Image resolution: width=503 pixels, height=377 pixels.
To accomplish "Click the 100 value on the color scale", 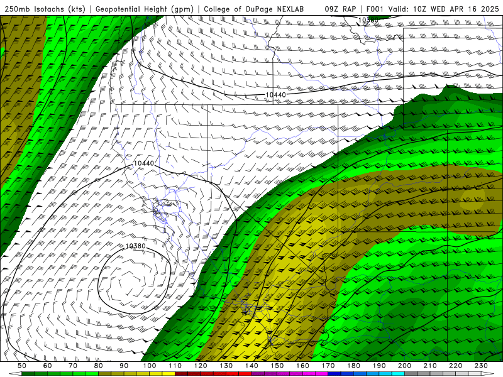I will tap(150, 366).
